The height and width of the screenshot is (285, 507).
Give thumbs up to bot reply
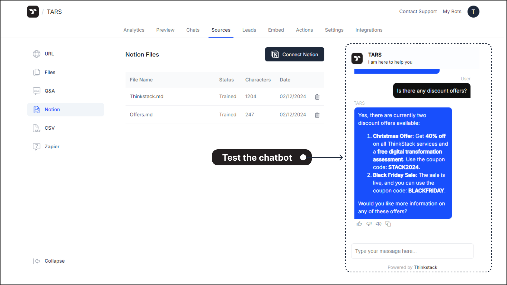pyautogui.click(x=359, y=224)
